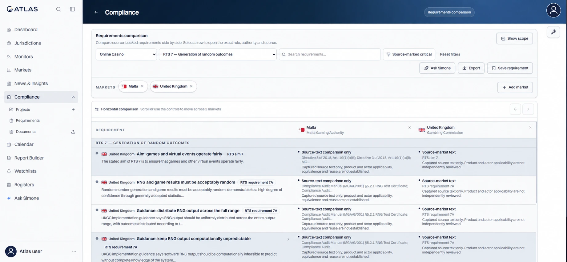Viewport: 567px width, 262px height.
Task: Close the United Kingdom comparison column
Action: 530,128
